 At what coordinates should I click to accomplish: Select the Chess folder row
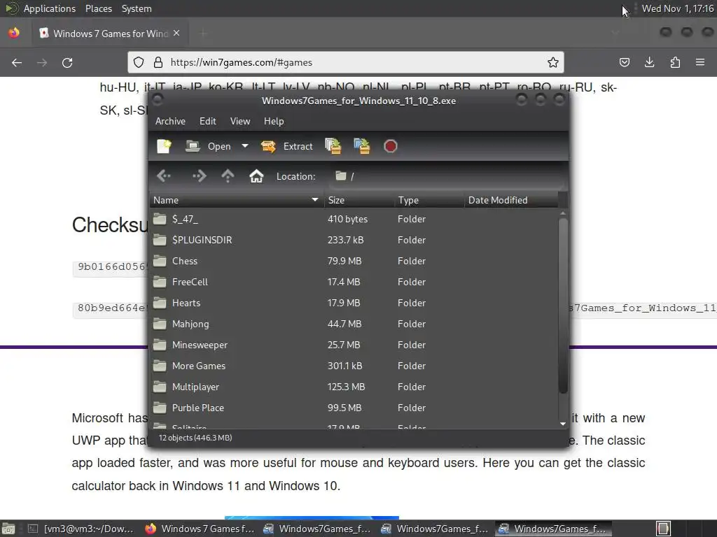(x=354, y=262)
